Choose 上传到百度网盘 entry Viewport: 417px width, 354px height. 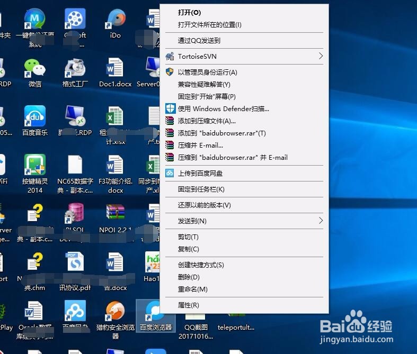[x=244, y=174]
